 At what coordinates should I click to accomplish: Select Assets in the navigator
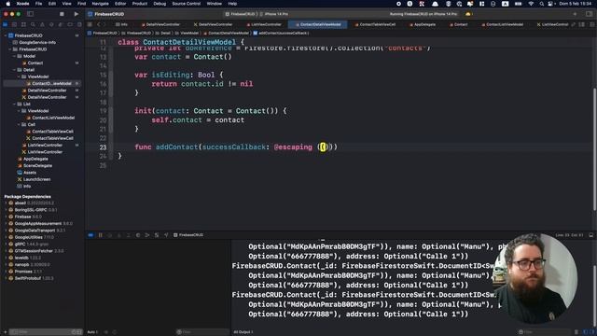coord(30,173)
